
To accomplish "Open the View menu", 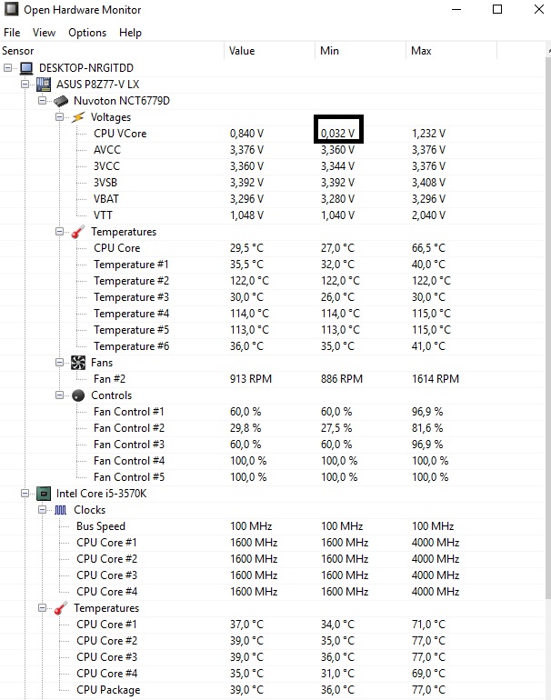I will click(x=44, y=33).
